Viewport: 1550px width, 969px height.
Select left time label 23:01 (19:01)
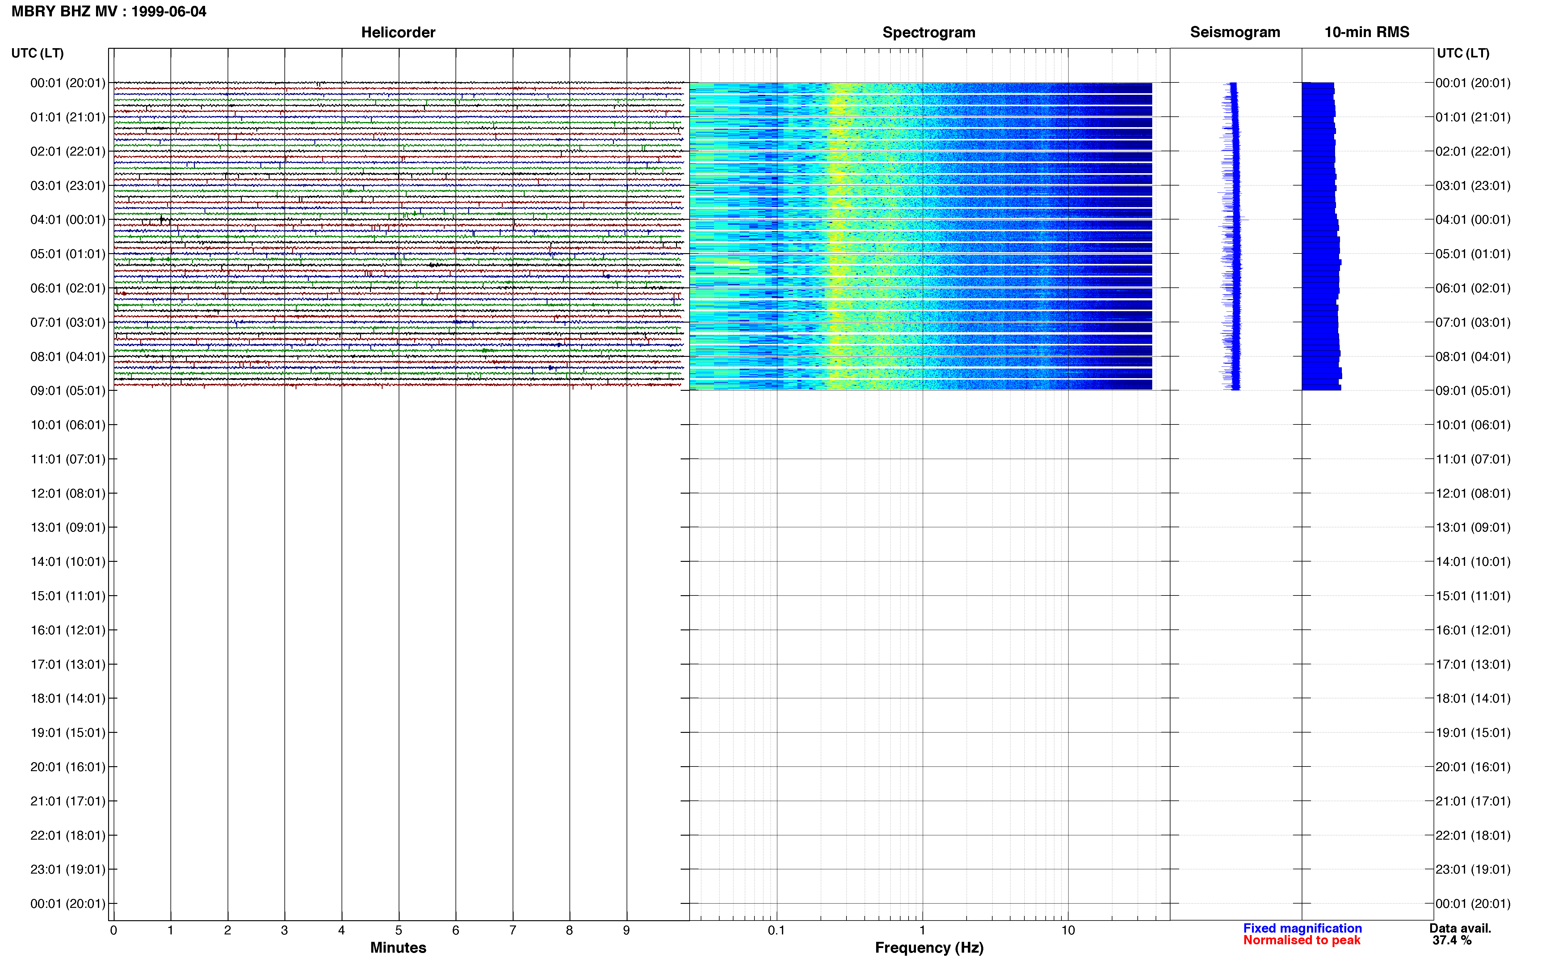click(68, 870)
